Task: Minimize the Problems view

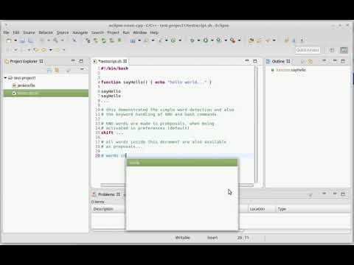Action: pos(335,194)
